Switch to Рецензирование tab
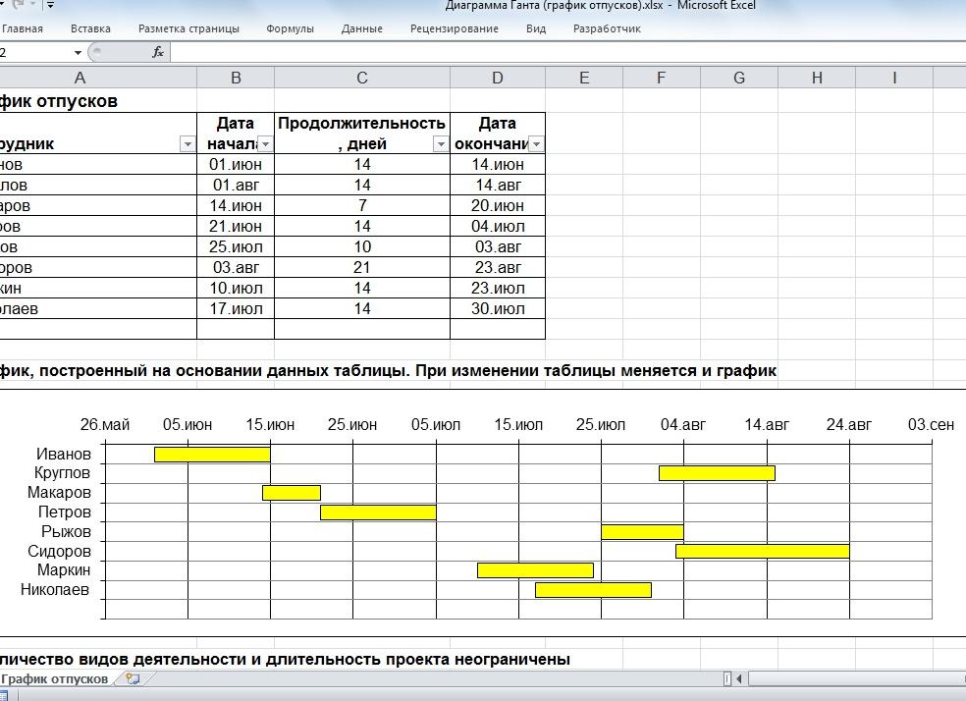Screen dimensions: 966x701 click(455, 28)
